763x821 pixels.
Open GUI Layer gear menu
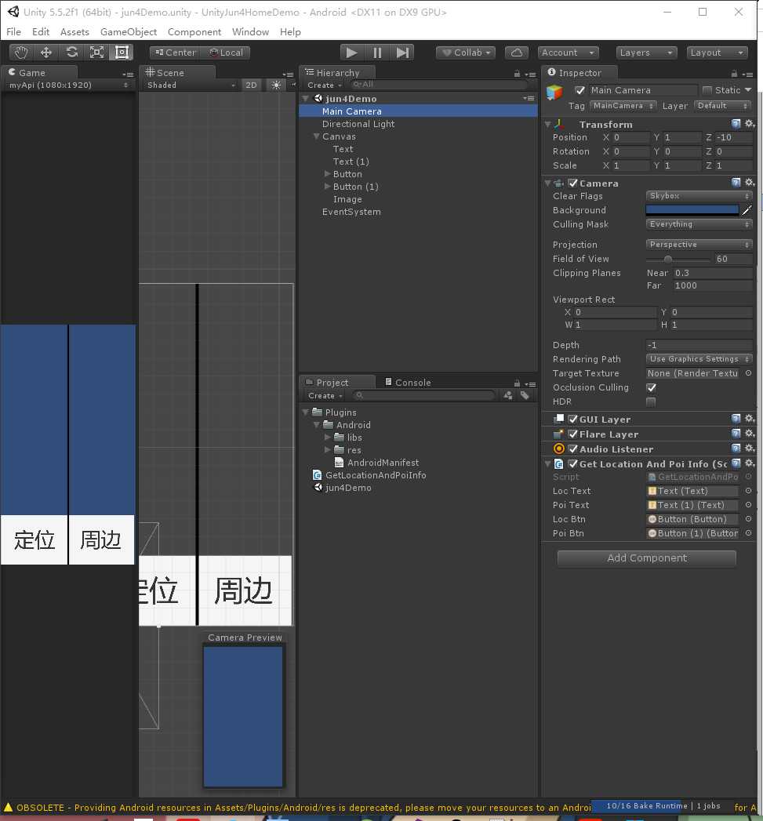(x=750, y=419)
